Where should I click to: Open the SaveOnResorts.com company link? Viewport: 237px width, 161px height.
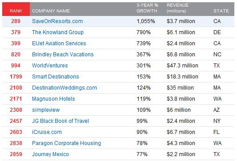(x=57, y=21)
